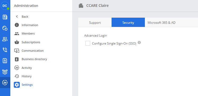The width and height of the screenshot is (198, 96).
Task: Open the news feed sidebar icon
Action: point(5,17)
